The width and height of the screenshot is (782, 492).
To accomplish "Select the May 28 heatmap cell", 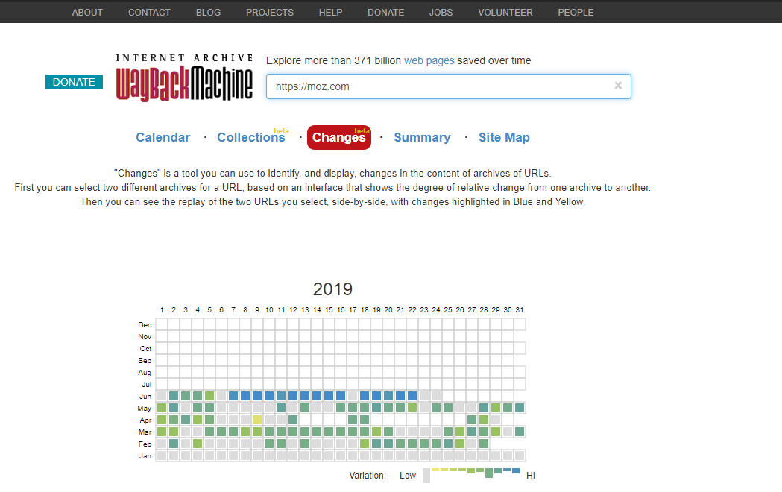I will (484, 408).
